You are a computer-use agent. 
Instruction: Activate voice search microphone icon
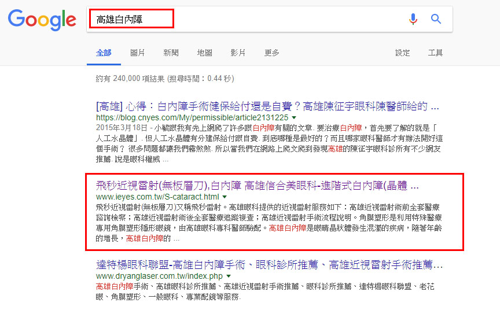tap(413, 19)
